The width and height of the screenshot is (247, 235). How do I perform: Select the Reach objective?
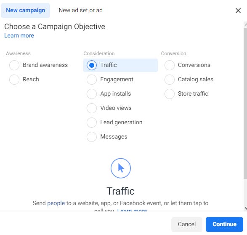tap(14, 80)
